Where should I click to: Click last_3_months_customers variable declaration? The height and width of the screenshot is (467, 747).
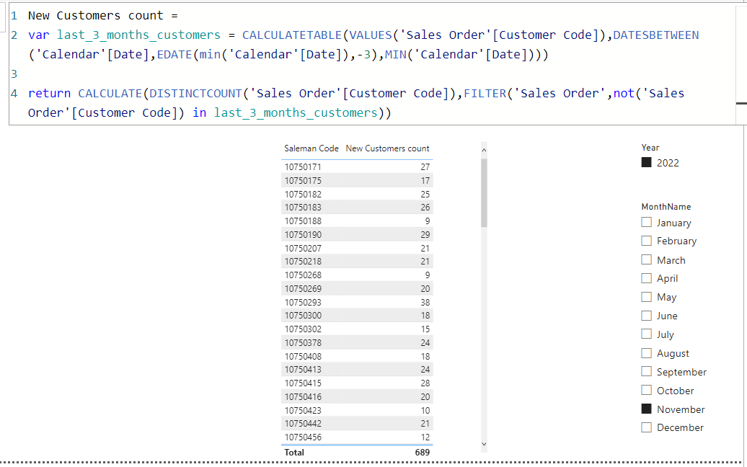138,35
